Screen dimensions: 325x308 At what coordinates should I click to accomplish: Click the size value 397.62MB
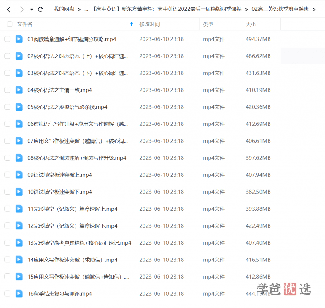click(x=258, y=158)
